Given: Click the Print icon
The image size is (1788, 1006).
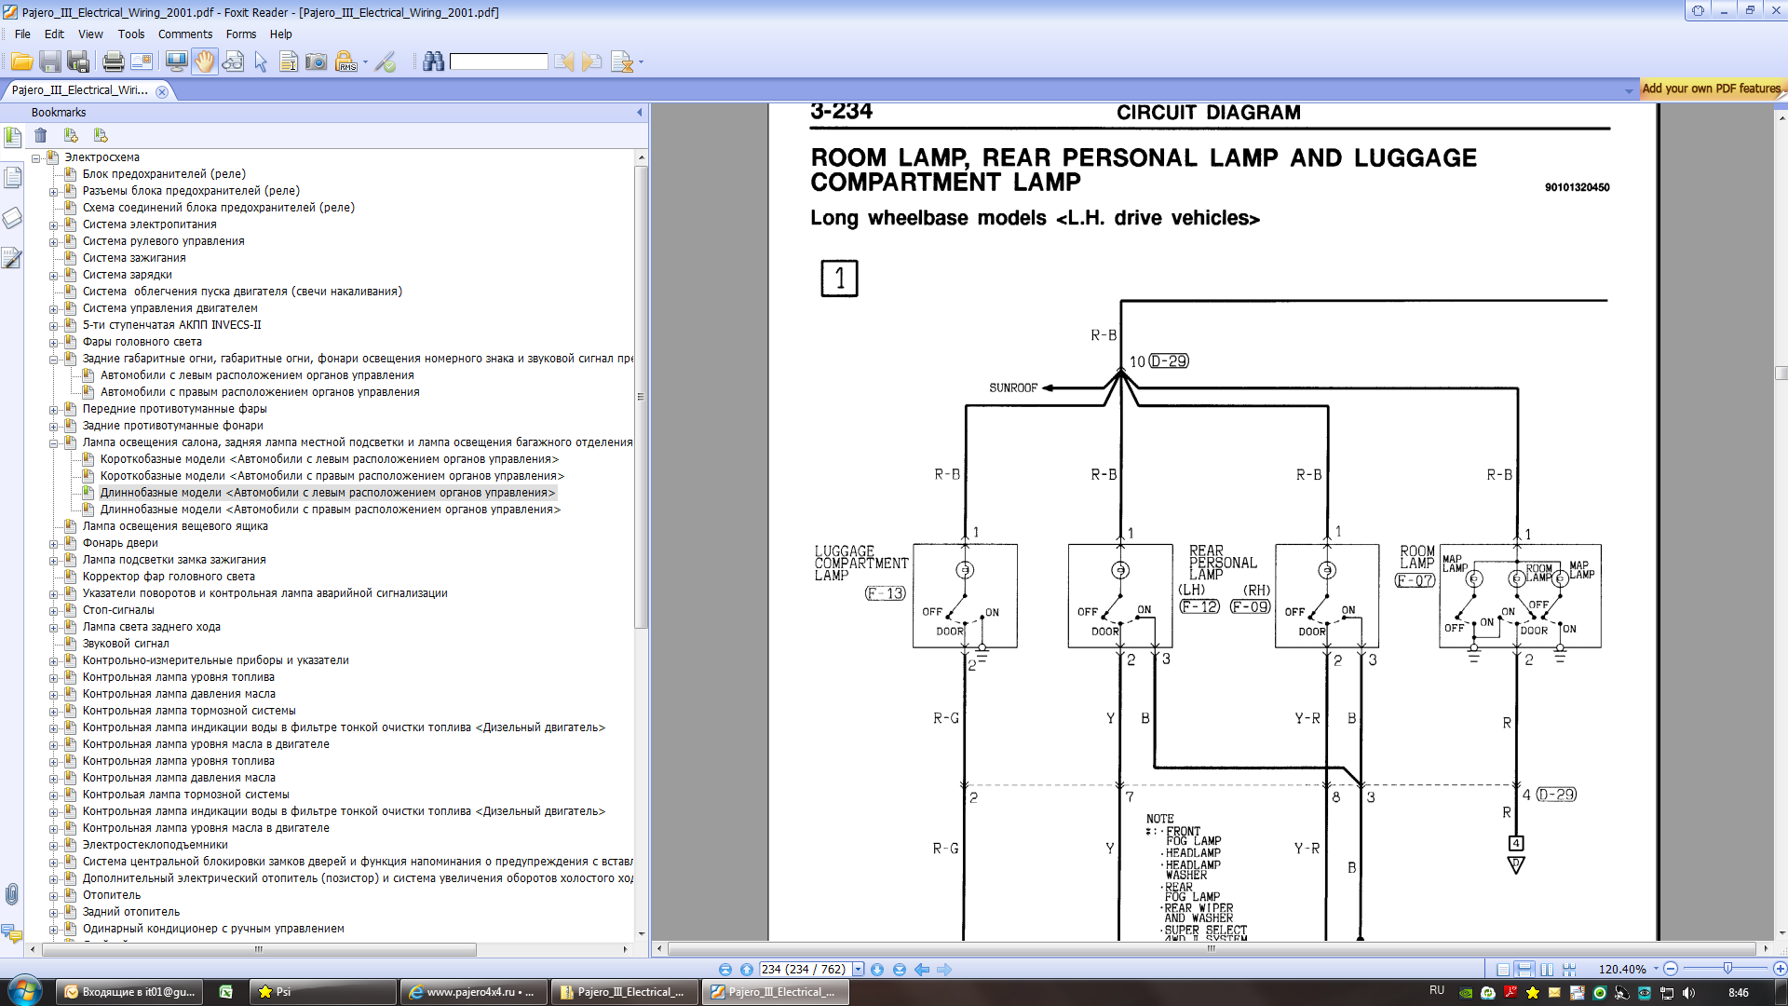Looking at the screenshot, I should (x=114, y=62).
